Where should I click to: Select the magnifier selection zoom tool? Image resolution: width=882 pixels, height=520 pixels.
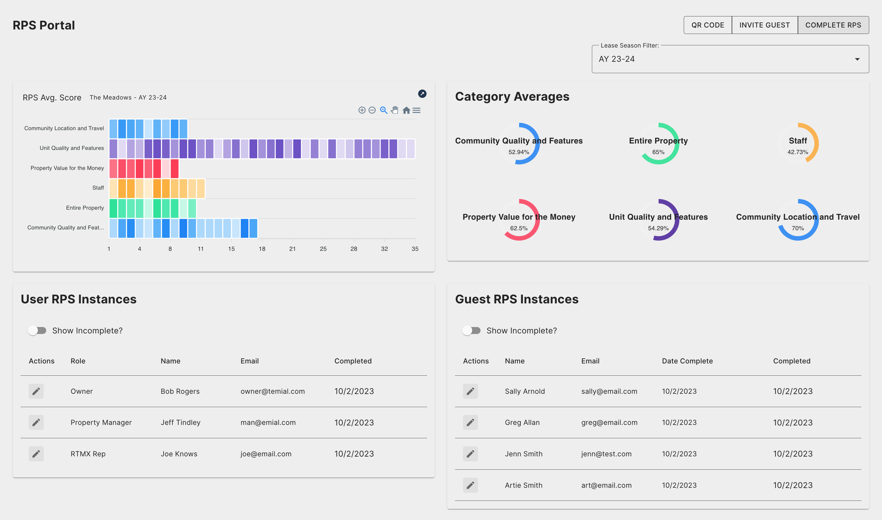pyautogui.click(x=383, y=110)
